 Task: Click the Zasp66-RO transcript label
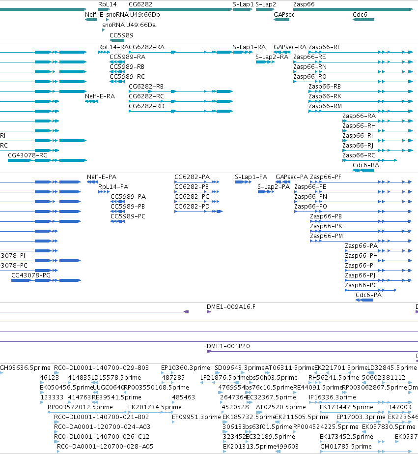310,77
